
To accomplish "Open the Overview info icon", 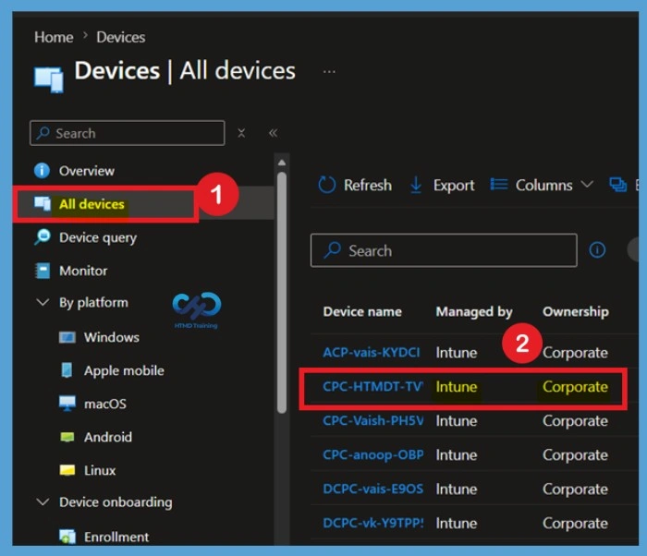I will coord(42,170).
